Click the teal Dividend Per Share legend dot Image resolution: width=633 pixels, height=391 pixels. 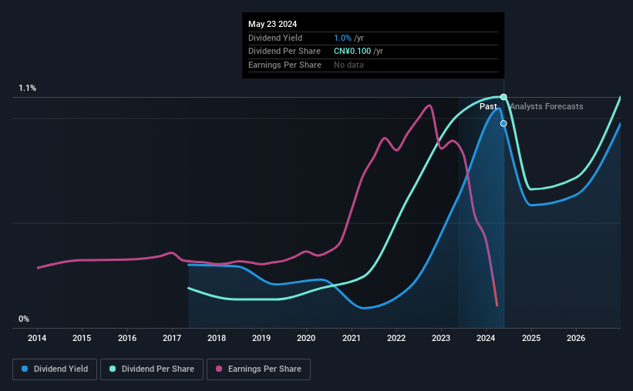pos(113,369)
